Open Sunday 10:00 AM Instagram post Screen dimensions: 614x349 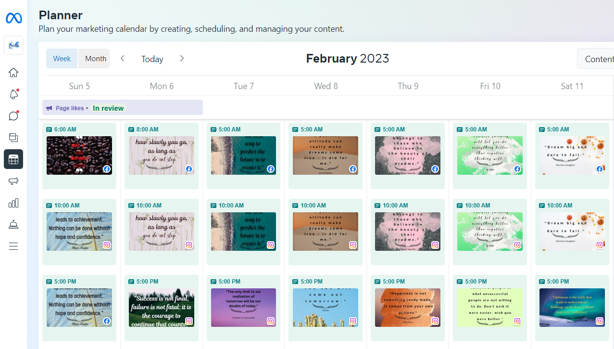click(x=79, y=232)
